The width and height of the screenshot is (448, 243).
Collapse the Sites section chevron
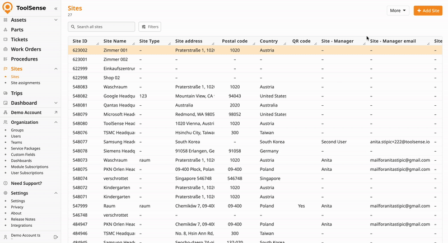(x=55, y=69)
